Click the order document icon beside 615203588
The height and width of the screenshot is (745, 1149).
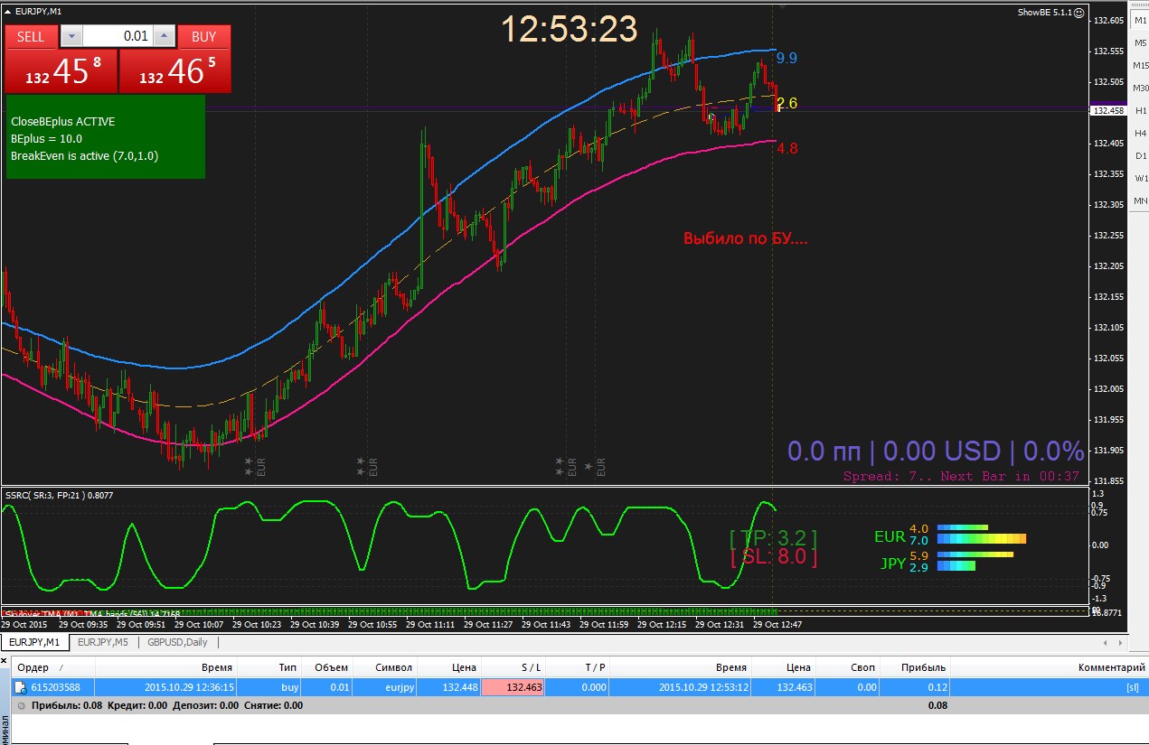19,687
